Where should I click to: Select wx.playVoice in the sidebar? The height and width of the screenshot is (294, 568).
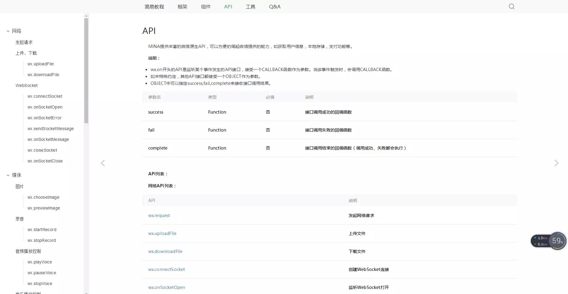pos(40,262)
